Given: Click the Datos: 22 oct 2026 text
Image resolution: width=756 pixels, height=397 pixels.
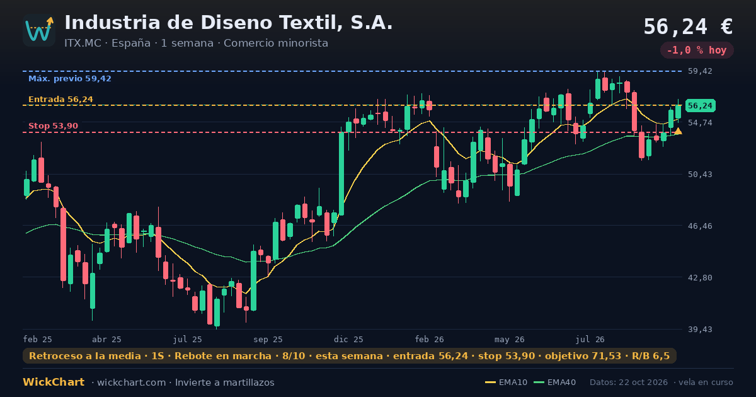Looking at the screenshot, I should (629, 383).
